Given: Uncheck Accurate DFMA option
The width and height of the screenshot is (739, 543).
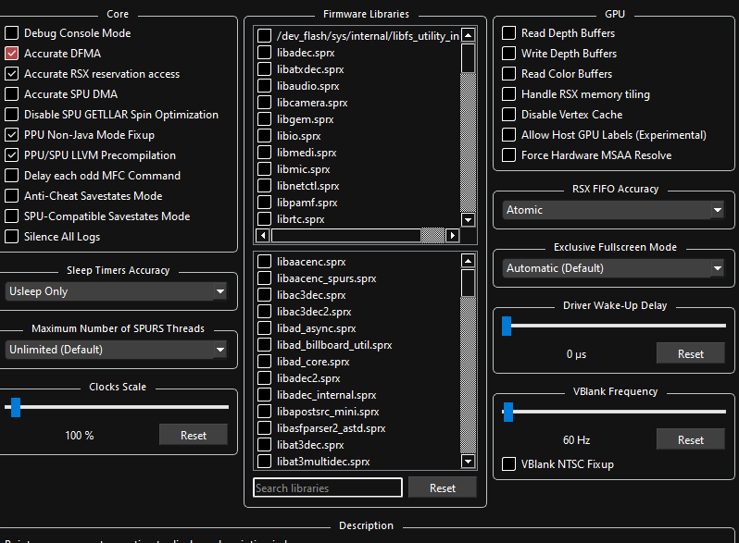Looking at the screenshot, I should click(x=12, y=54).
